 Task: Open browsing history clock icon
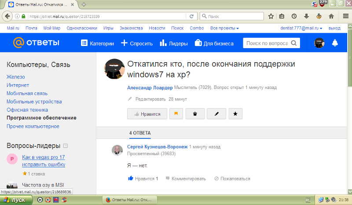[294, 16]
